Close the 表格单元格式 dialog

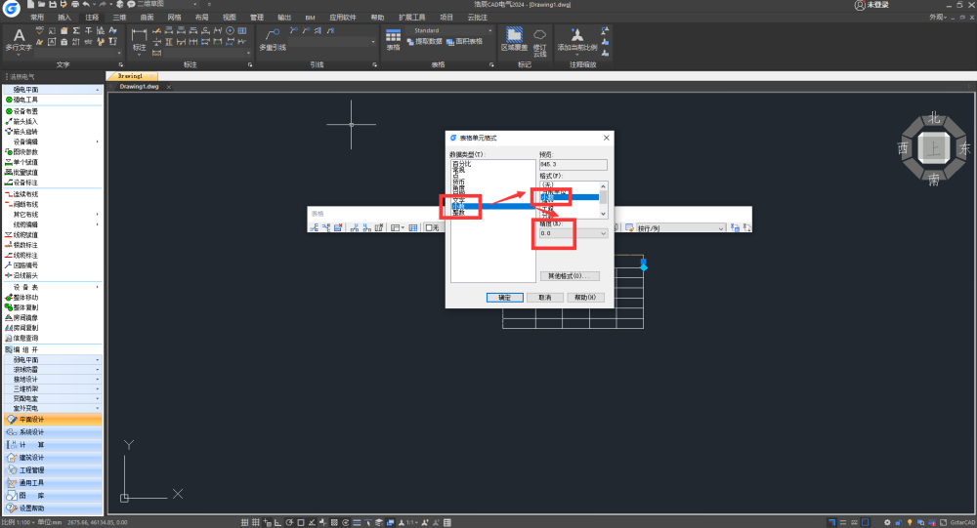[x=607, y=138]
